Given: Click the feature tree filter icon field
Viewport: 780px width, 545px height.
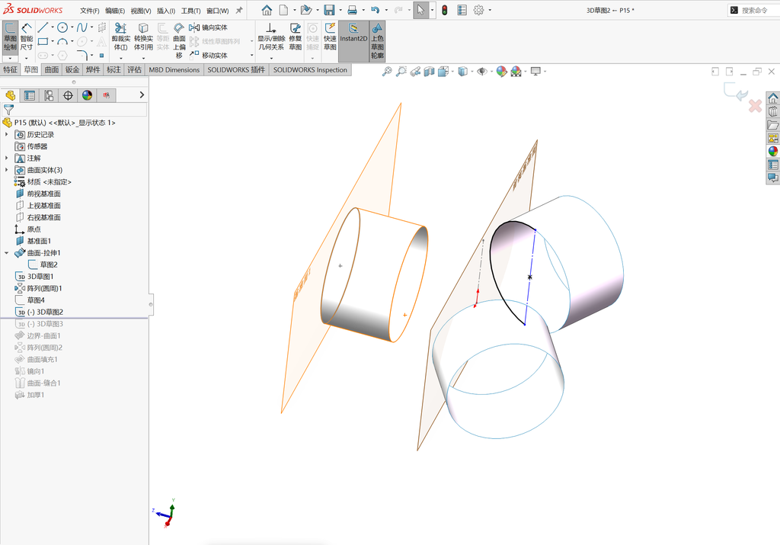Looking at the screenshot, I should point(75,110).
